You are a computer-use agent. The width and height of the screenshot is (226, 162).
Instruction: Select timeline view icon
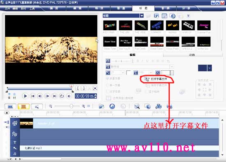24,106
